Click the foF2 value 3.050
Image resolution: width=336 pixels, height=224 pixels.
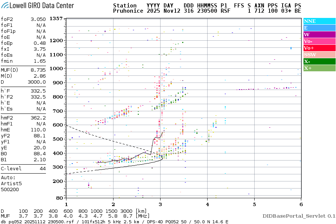[38, 19]
